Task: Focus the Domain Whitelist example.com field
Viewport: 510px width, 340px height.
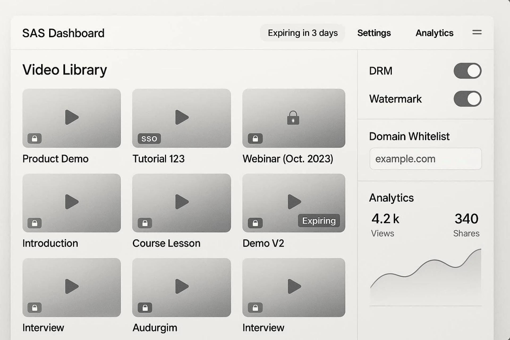Action: tap(426, 159)
